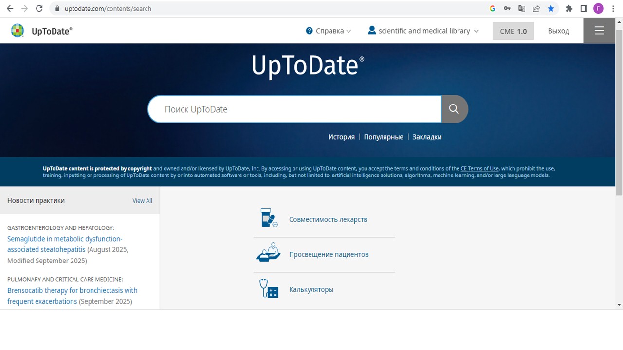
Task: Open the extensions puzzle icon
Action: [569, 8]
